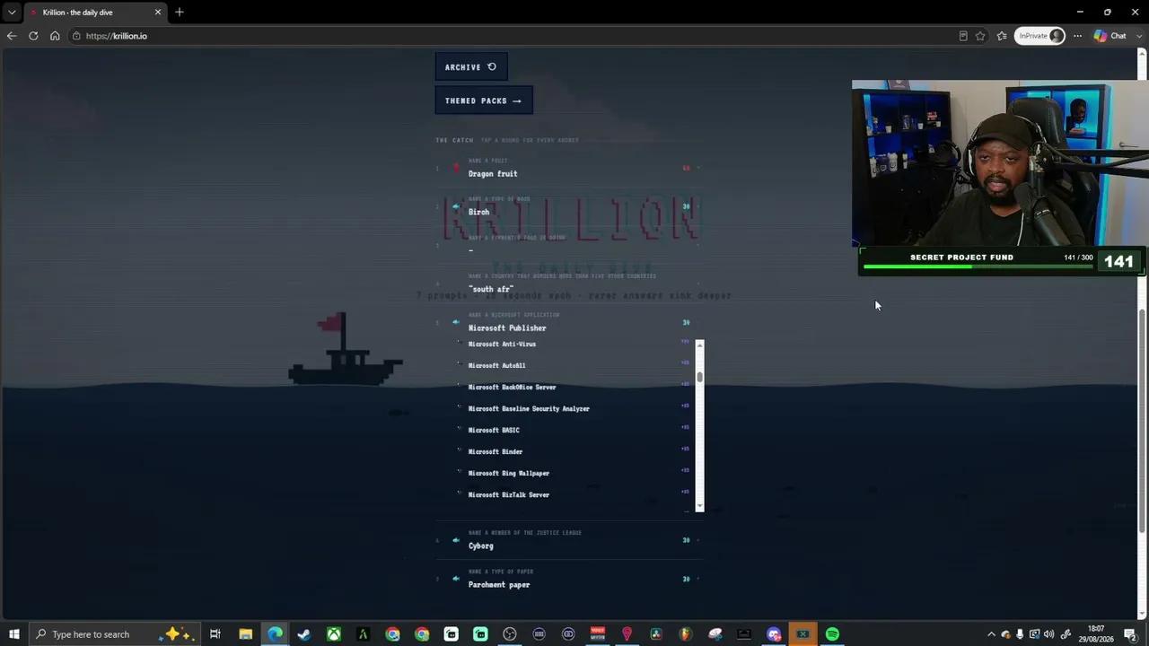
Task: Open the Archive button
Action: click(x=471, y=67)
